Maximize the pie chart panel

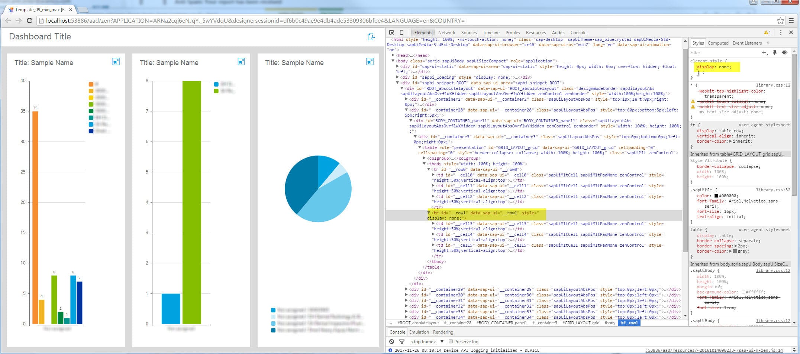pyautogui.click(x=370, y=62)
